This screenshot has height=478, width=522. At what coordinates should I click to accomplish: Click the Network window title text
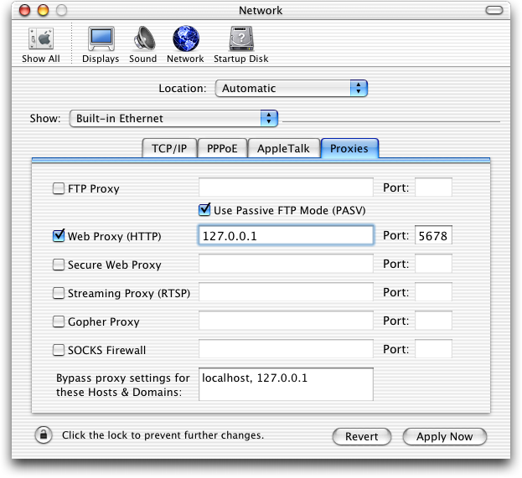coord(261,10)
